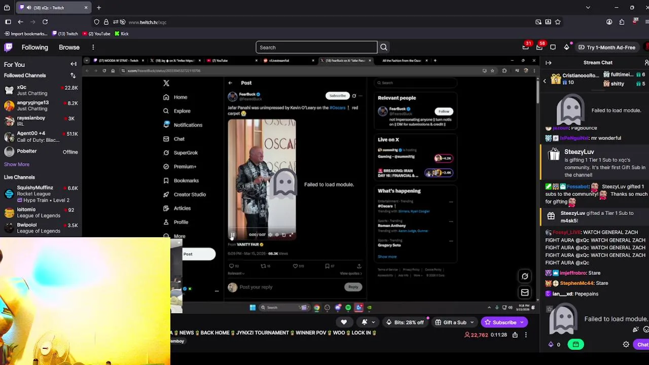Reload the page in the browser toolbar

click(45, 22)
